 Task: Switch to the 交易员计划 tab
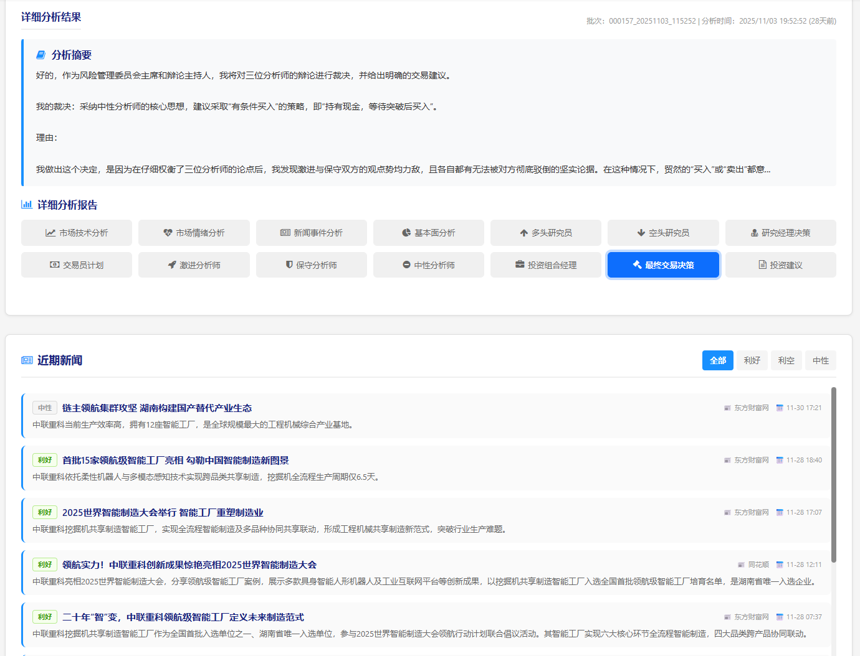coord(77,265)
